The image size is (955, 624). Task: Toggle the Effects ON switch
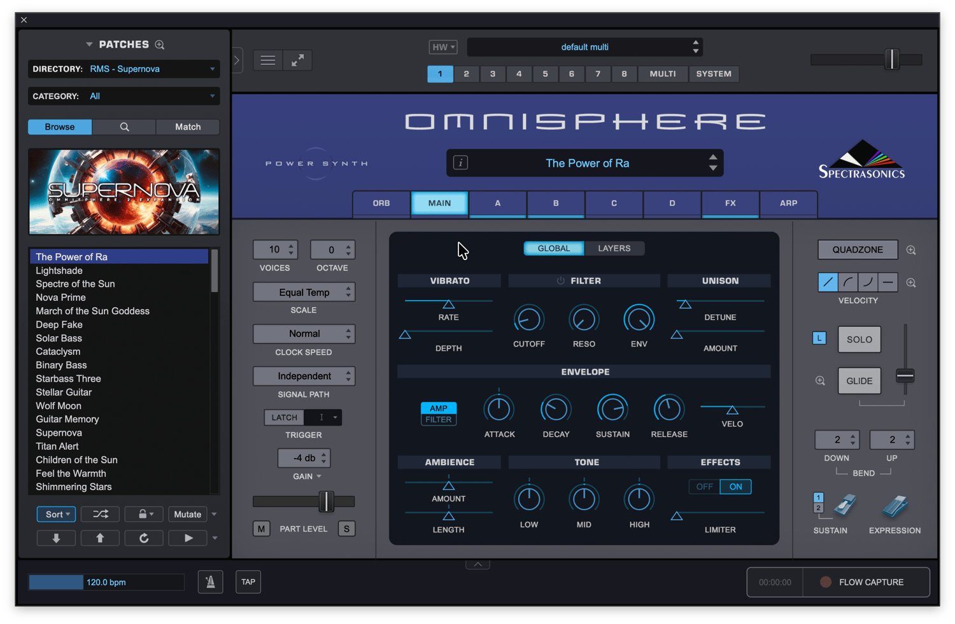pyautogui.click(x=735, y=487)
